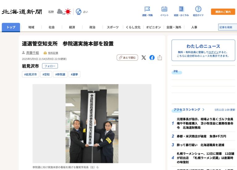Toggle あとで読む bookmark for article
The width and height of the screenshot is (237, 170).
127,58
